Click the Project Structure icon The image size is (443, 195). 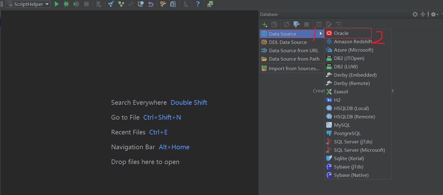[173, 4]
